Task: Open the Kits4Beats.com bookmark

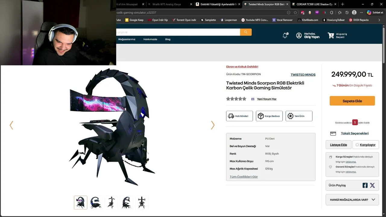Action: (x=308, y=20)
